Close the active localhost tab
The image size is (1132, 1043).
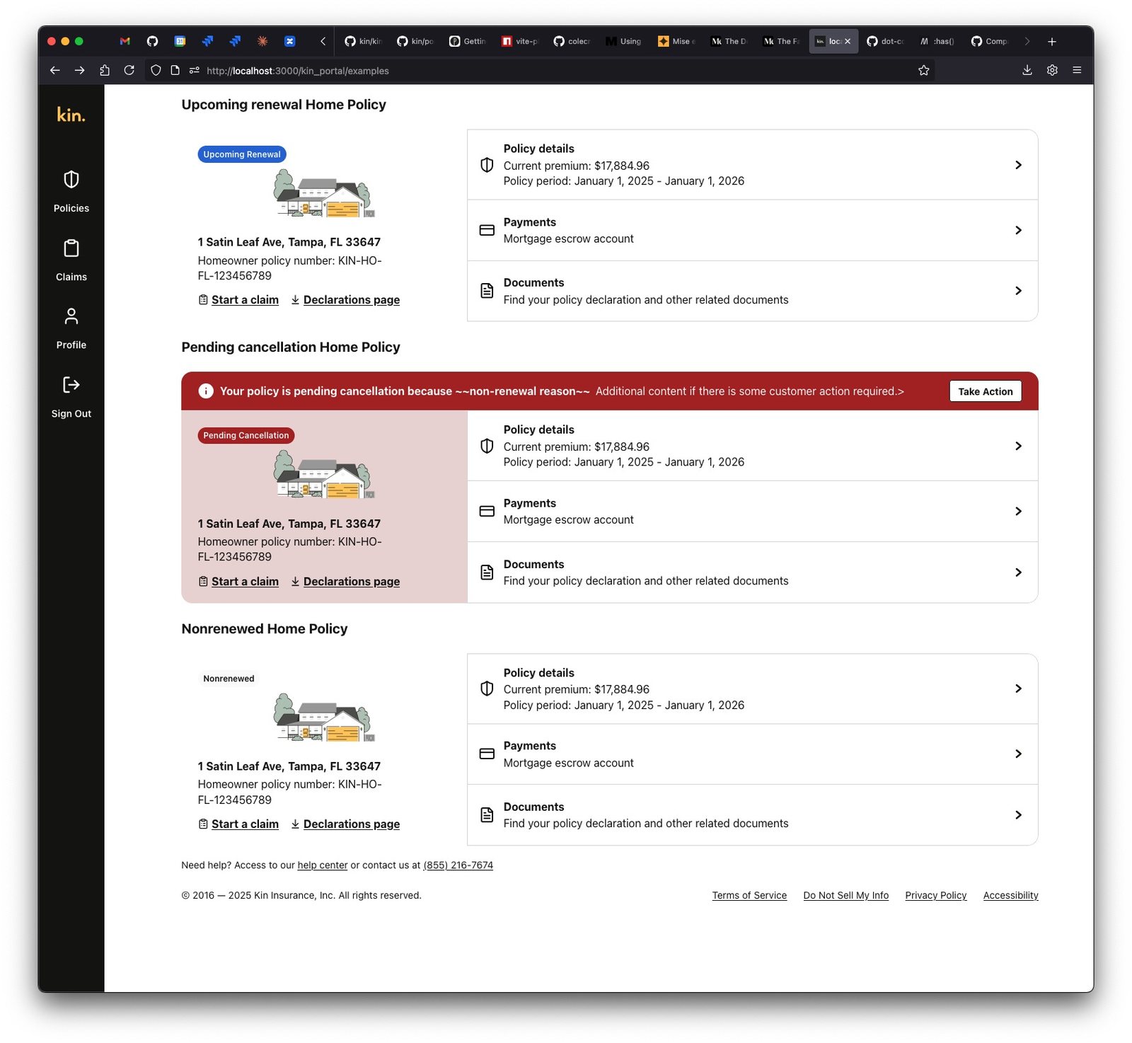point(848,42)
